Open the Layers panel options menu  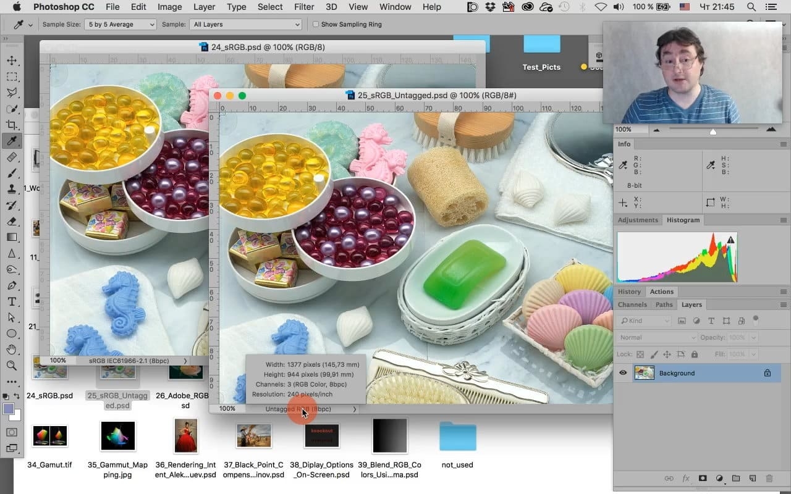(x=784, y=305)
